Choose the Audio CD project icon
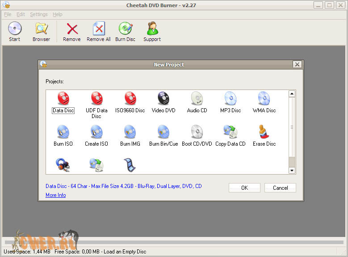 coord(197,99)
